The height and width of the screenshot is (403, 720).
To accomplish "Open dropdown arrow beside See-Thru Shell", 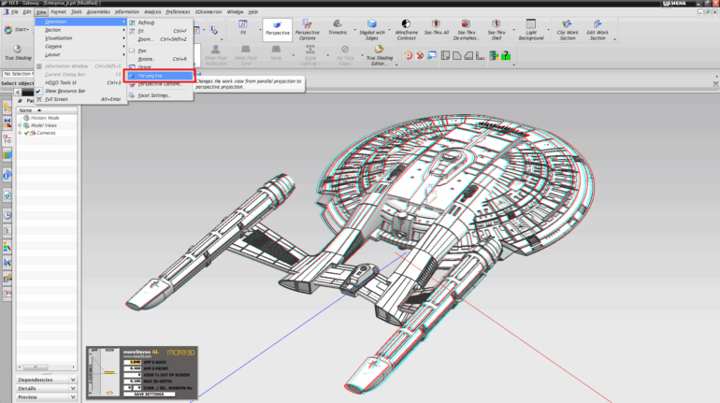I will [513, 30].
